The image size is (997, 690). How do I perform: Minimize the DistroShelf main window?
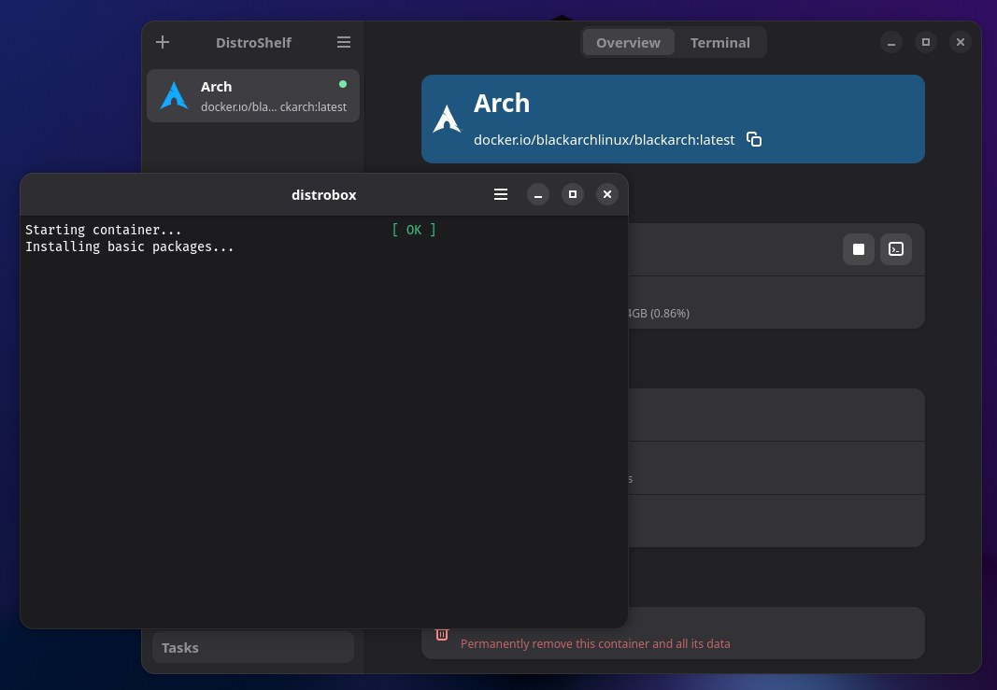pyautogui.click(x=891, y=43)
